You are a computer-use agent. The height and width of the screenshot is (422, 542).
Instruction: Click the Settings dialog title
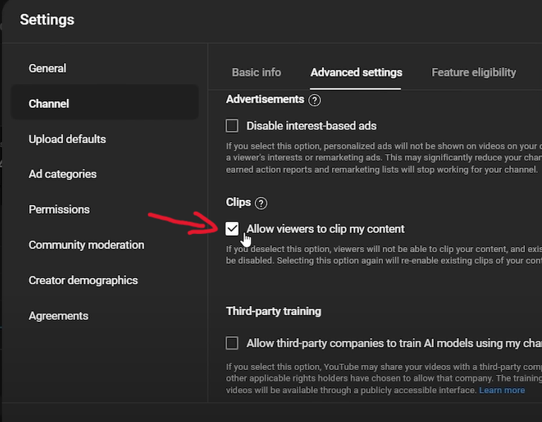tap(47, 20)
